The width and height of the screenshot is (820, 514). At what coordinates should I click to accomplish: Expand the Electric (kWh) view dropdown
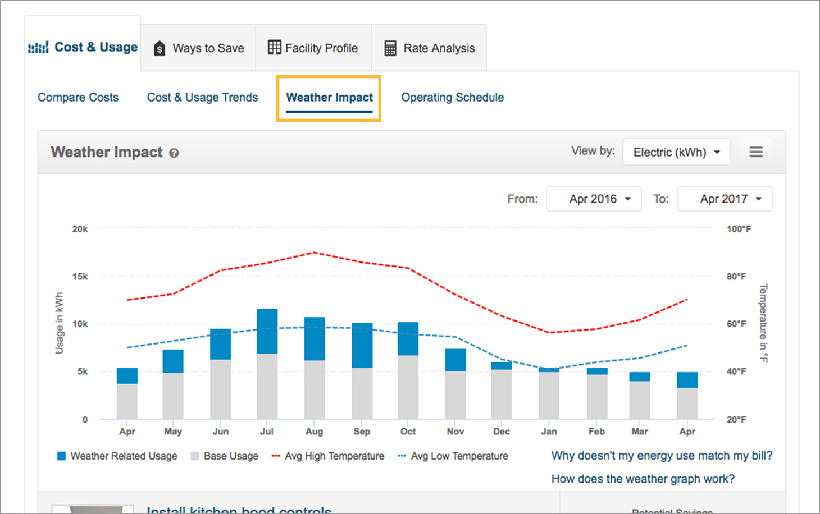pos(676,152)
